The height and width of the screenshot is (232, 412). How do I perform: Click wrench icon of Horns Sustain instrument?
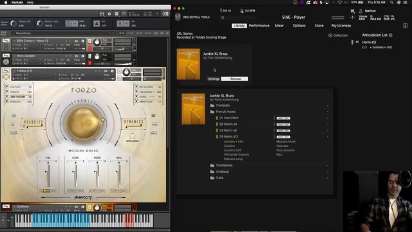(6, 55)
